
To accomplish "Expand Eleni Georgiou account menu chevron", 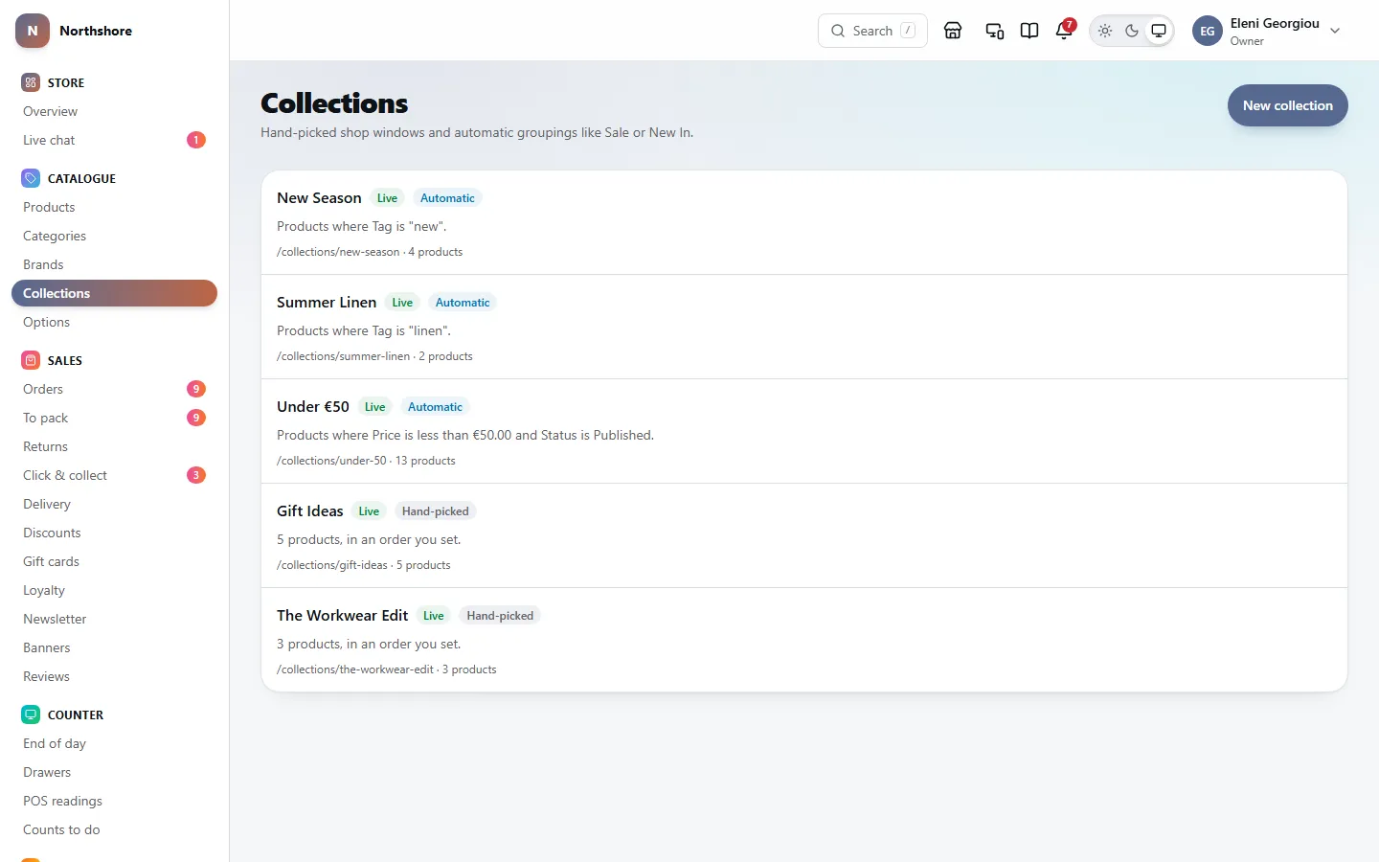I will pos(1335,31).
